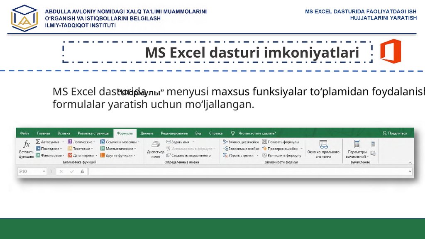The width and height of the screenshot is (425, 239).
Task: Click Использовать в формуле
Action: pyautogui.click(x=191, y=149)
